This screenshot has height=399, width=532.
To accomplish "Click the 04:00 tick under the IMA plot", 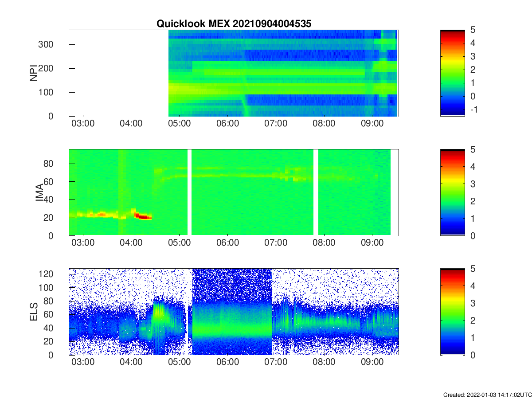I will pos(131,243).
